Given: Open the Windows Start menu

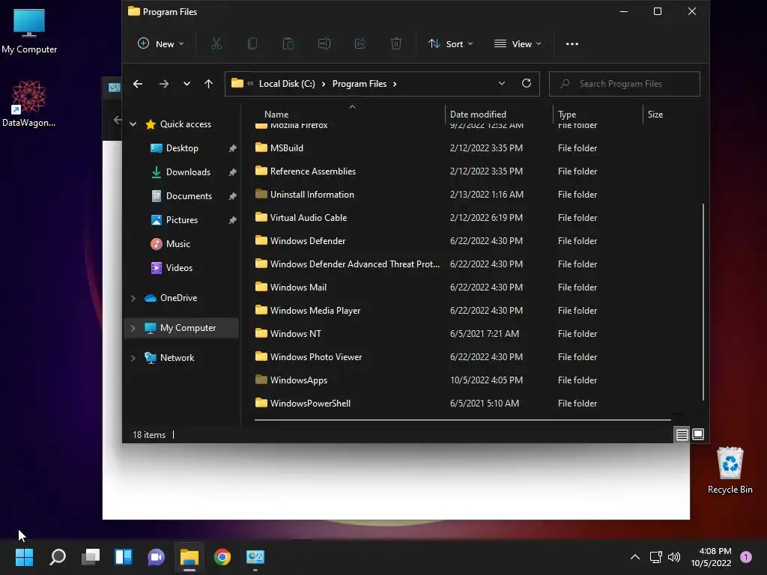Looking at the screenshot, I should tap(25, 557).
